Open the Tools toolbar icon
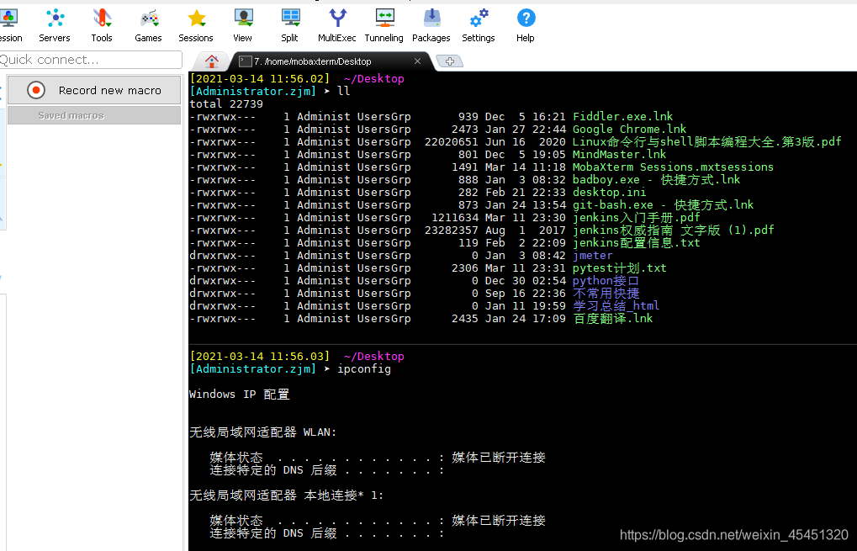The width and height of the screenshot is (857, 551). coord(102,19)
